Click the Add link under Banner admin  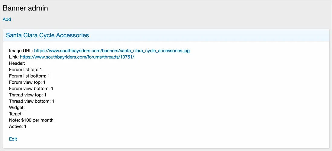click(x=7, y=19)
